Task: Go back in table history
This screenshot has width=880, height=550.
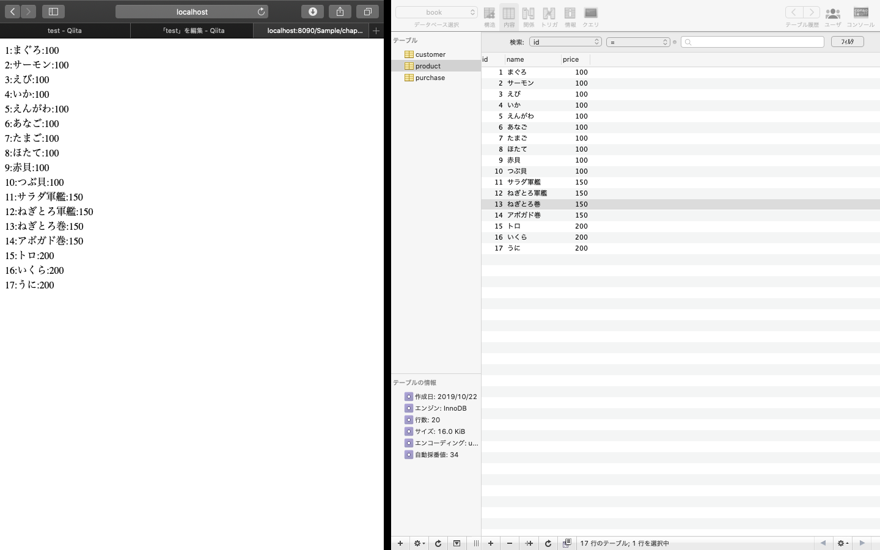Action: click(x=793, y=12)
